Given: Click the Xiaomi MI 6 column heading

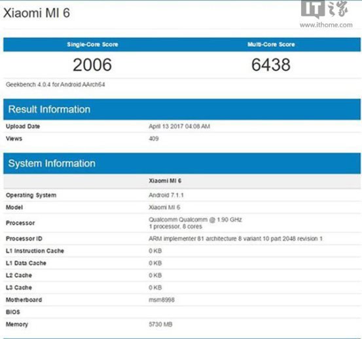Looking at the screenshot, I should (165, 181).
